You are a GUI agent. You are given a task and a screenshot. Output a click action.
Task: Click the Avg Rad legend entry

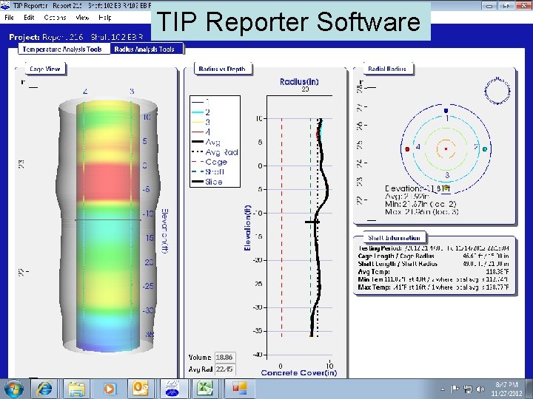click(x=215, y=152)
